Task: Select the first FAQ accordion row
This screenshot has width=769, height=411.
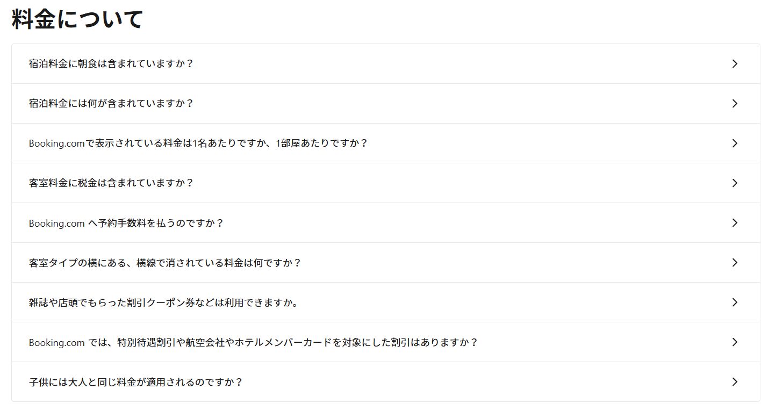Action: coord(384,63)
